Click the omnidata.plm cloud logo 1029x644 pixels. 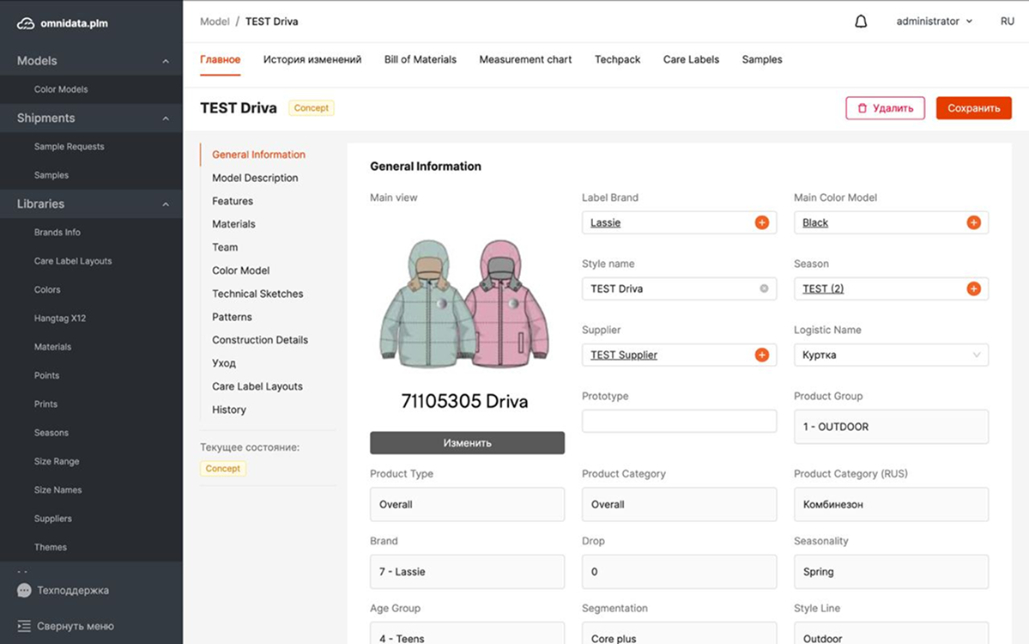(x=26, y=23)
